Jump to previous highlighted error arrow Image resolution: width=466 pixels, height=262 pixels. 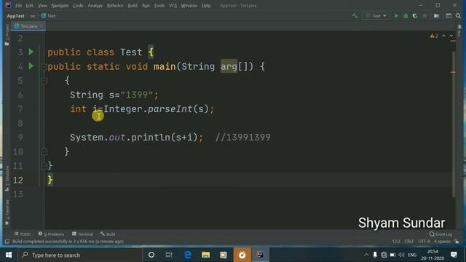click(443, 36)
